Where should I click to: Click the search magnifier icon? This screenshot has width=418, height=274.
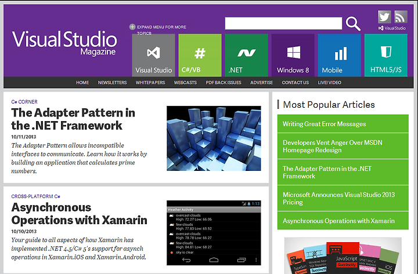tap(353, 24)
